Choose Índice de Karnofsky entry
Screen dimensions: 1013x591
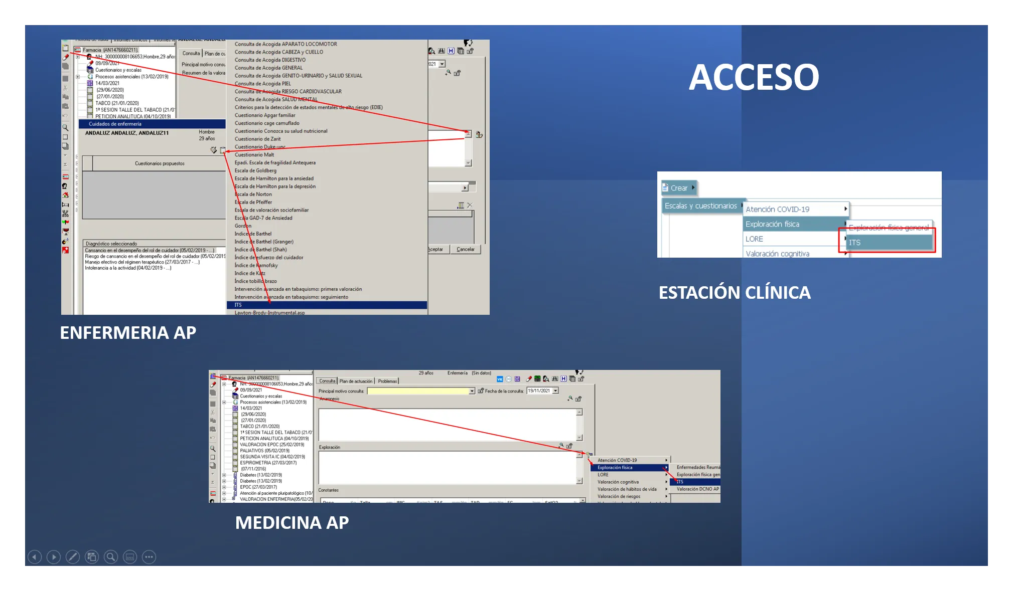point(256,266)
